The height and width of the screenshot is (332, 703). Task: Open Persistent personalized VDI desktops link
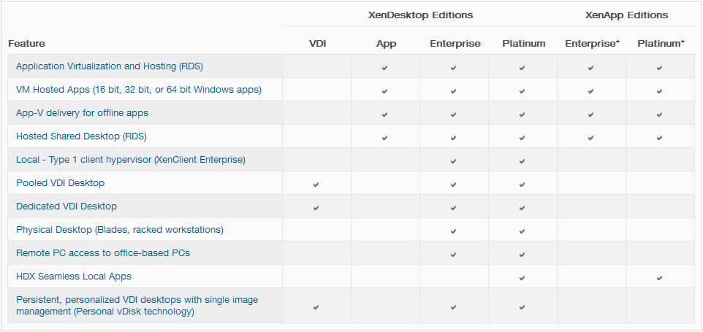137,305
